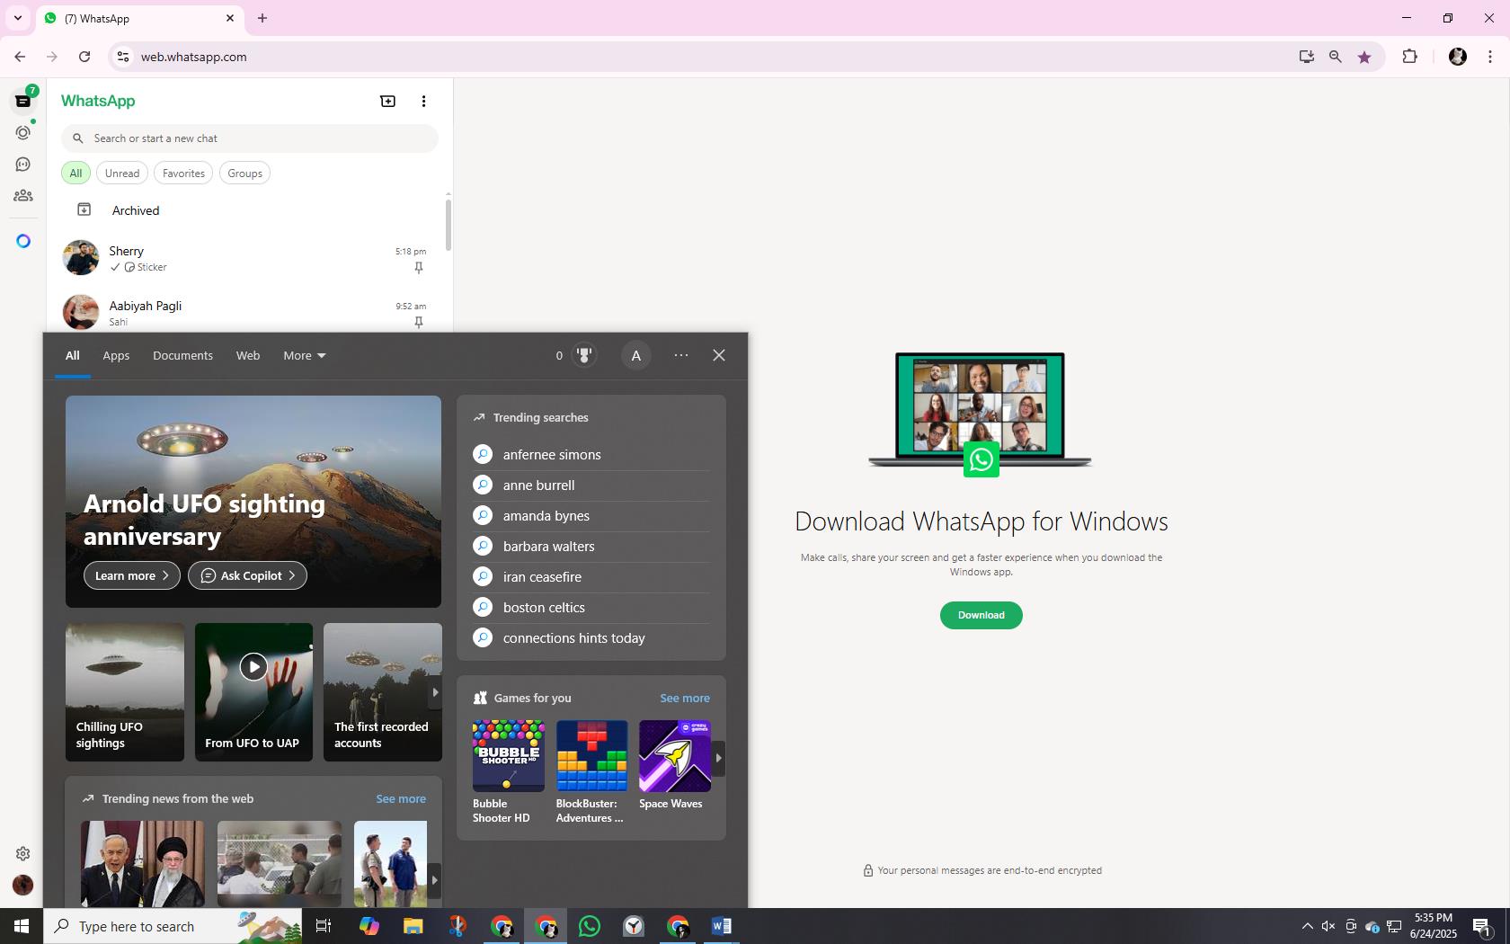The height and width of the screenshot is (944, 1510).
Task: Switch to Documents tab in search panel
Action: point(182,355)
